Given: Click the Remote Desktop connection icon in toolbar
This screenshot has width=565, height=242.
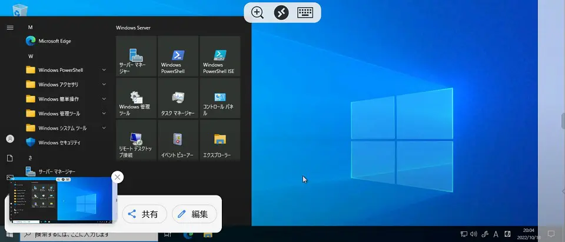Looking at the screenshot, I should pyautogui.click(x=281, y=12).
